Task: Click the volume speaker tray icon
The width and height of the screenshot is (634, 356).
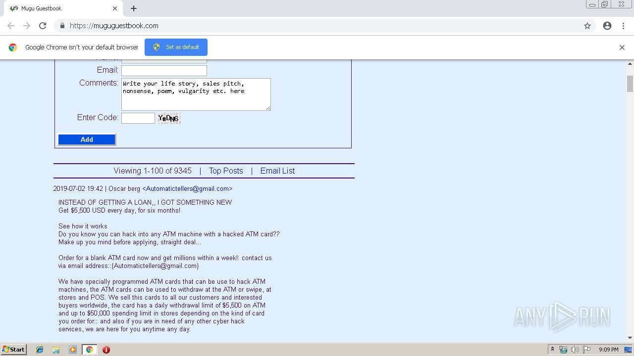Action: 575,350
